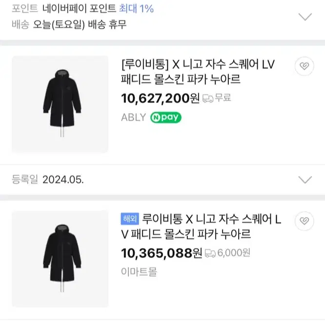Viewport: 325px width, 325px height.
Task: Click the 10,627,200원 price
Action: (160, 98)
